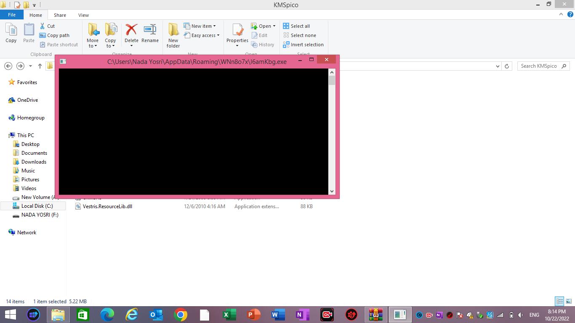Viewport: 575px width, 323px height.
Task: Click Select all button
Action: [x=296, y=26]
